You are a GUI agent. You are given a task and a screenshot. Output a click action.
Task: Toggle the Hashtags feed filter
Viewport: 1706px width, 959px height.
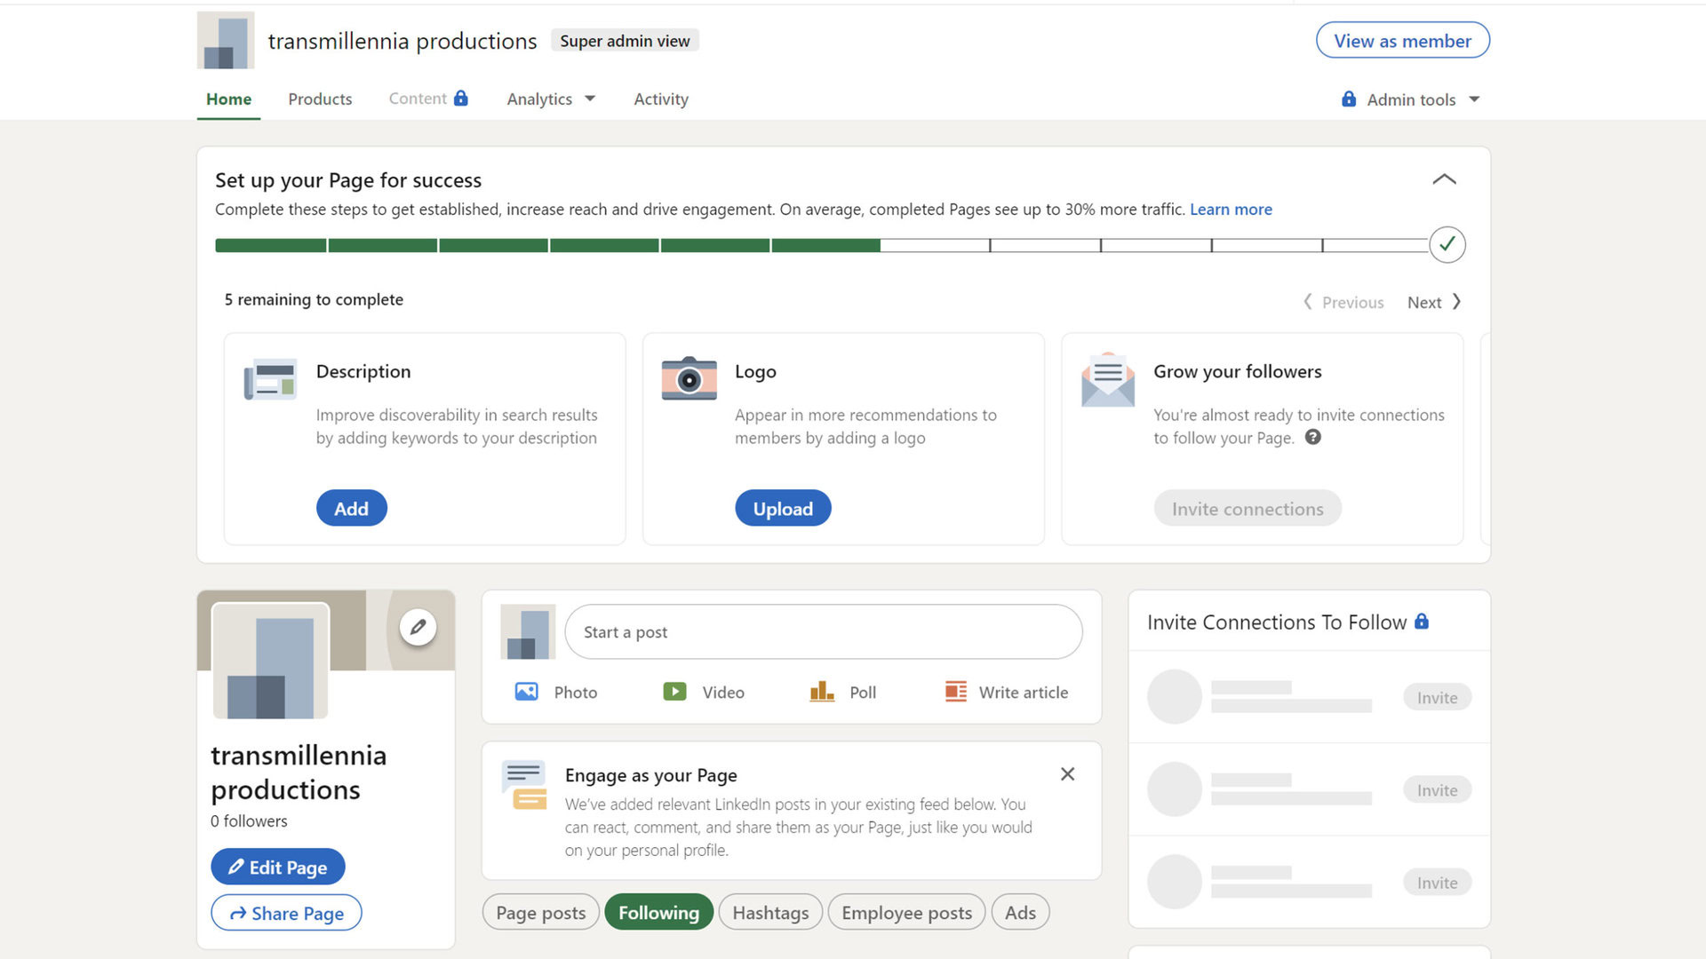pyautogui.click(x=770, y=913)
